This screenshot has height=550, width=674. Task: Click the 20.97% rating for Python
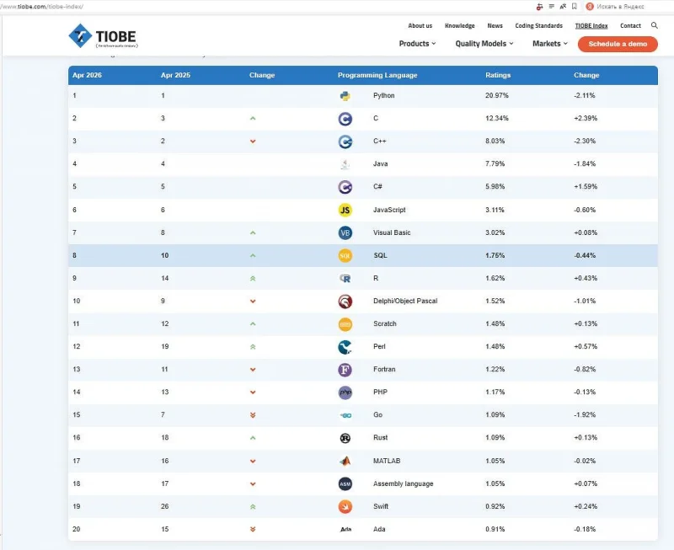click(497, 95)
